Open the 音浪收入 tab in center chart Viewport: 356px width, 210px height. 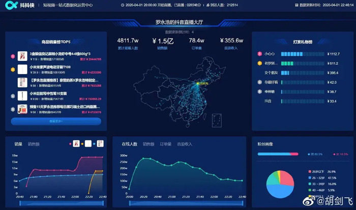click(185, 144)
